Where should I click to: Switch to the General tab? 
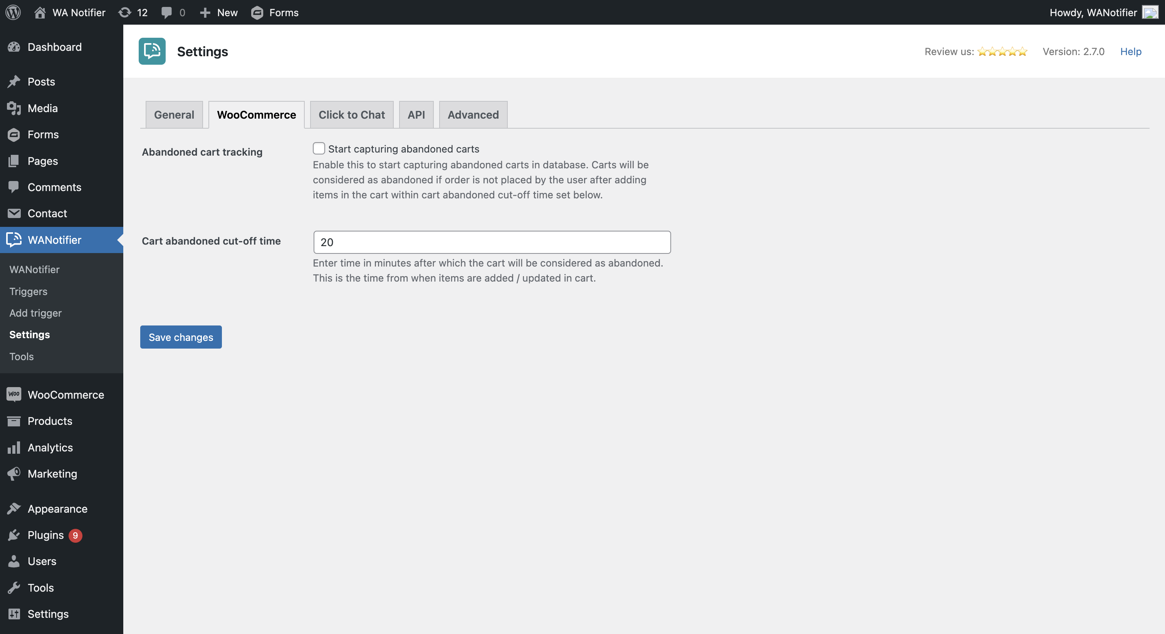click(x=174, y=115)
